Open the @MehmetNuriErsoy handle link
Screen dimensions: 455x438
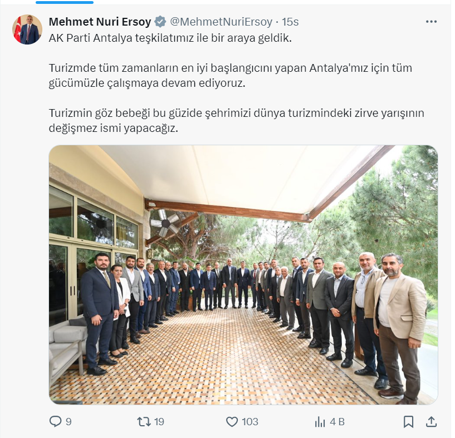click(x=221, y=22)
